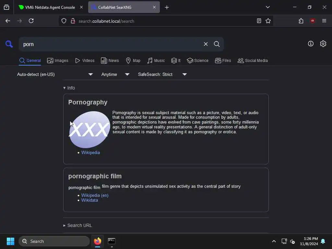Open the Wikidata link
The width and height of the screenshot is (332, 249).
[89, 200]
